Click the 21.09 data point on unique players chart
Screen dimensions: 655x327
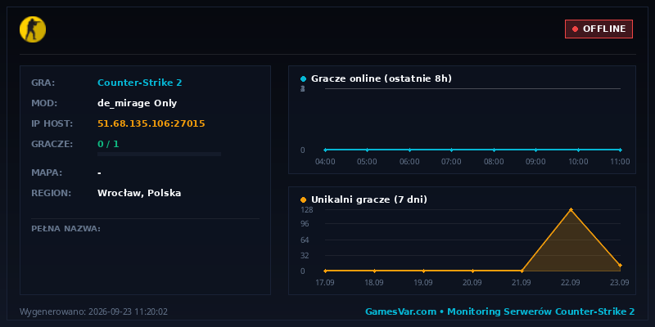[x=522, y=271]
